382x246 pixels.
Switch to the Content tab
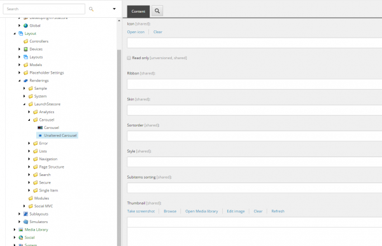(x=138, y=11)
